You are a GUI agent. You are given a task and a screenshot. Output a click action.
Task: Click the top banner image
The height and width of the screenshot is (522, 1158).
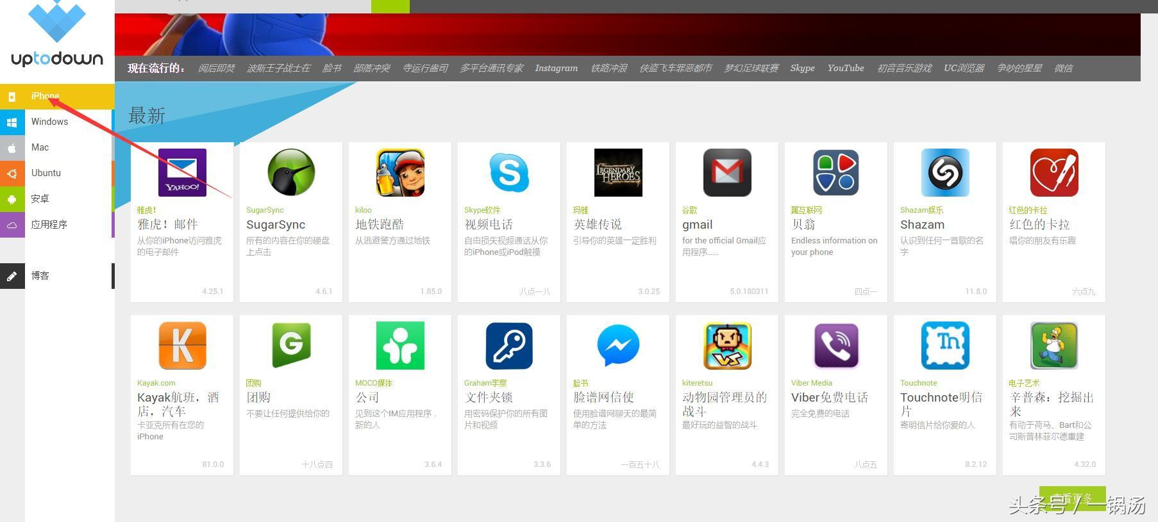click(x=628, y=35)
